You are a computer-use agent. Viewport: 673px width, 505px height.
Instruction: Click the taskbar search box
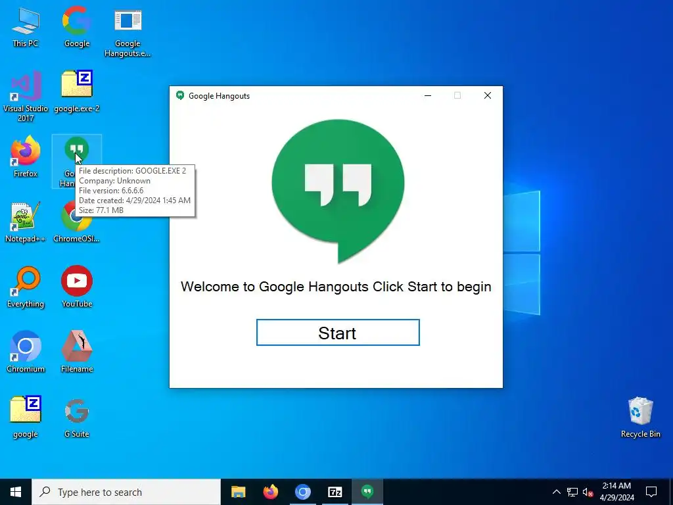[126, 492]
